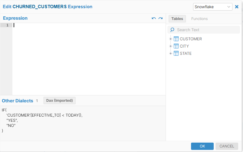243x152 pixels.
Task: Click the STATE table icon
Action: tap(176, 53)
